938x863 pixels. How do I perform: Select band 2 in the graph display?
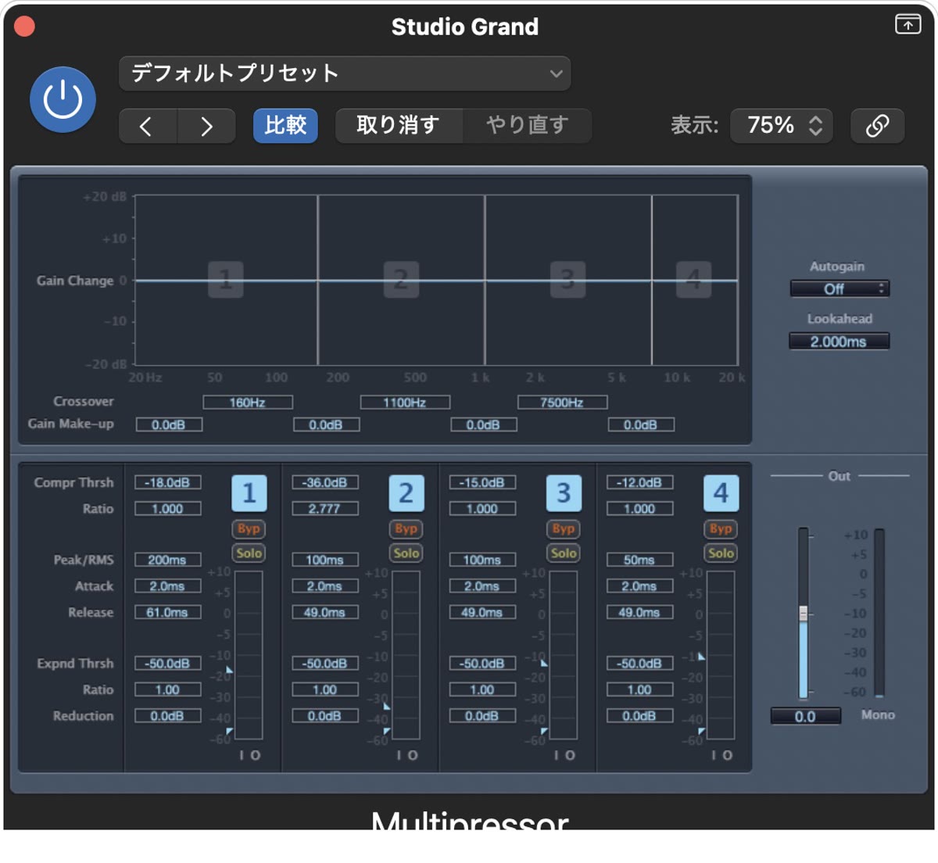(x=401, y=279)
